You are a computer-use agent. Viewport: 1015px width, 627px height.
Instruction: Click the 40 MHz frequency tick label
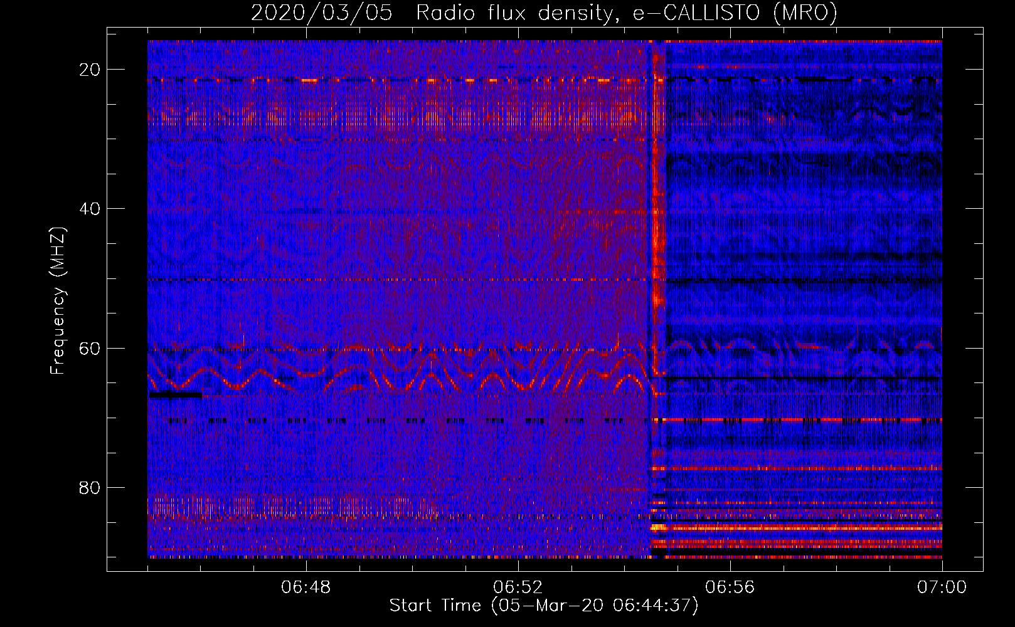90,209
